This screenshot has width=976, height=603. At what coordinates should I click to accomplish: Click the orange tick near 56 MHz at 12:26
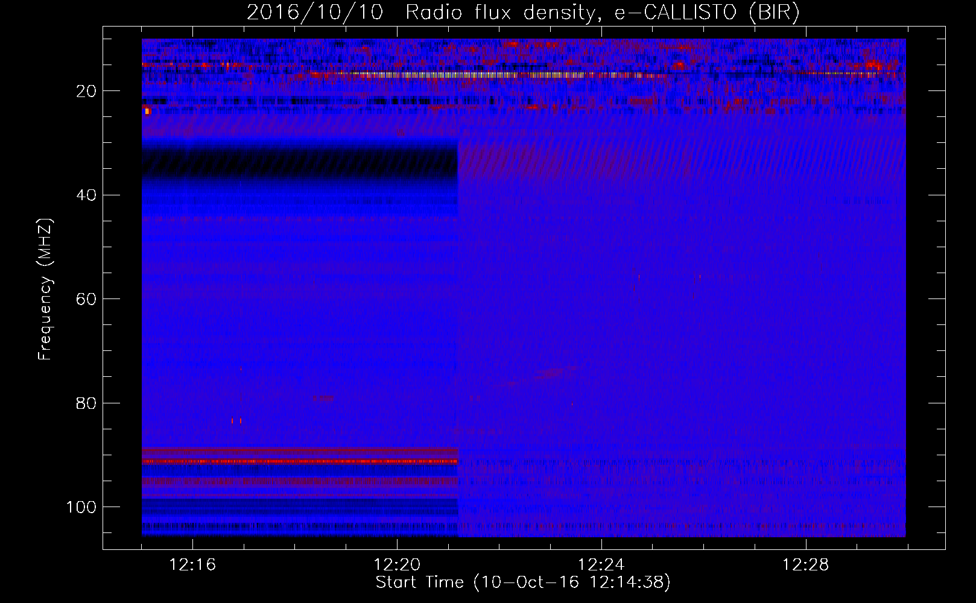pos(700,277)
